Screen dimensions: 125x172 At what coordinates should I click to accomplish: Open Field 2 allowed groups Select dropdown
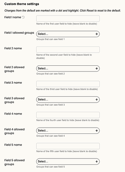(x=68, y=68)
